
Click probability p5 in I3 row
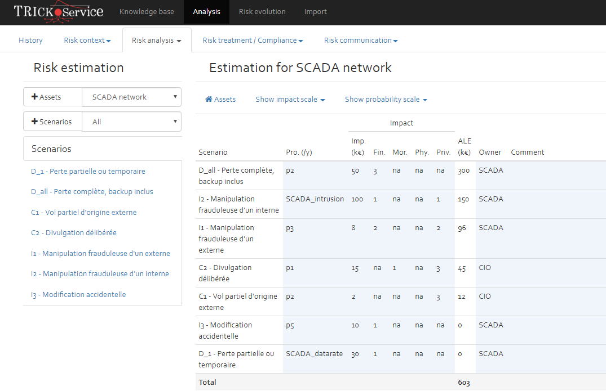[x=290, y=325]
